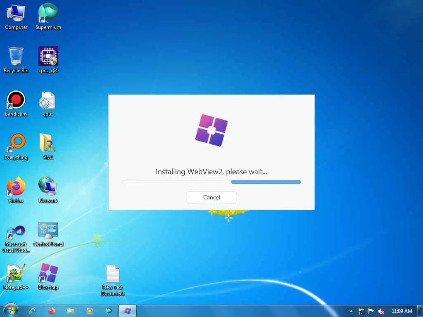423x317 pixels.
Task: Select the Bloxstrap desktop shortcut
Action: click(48, 277)
